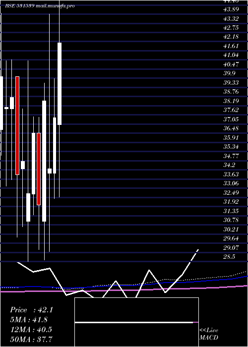Select the tall red candlestick near the left
The width and height of the screenshot is (248, 347).
17,126
